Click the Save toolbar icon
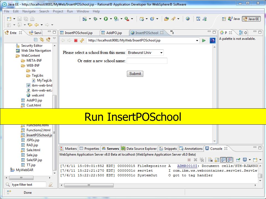This screenshot has height=199, width=266. (x=19, y=19)
